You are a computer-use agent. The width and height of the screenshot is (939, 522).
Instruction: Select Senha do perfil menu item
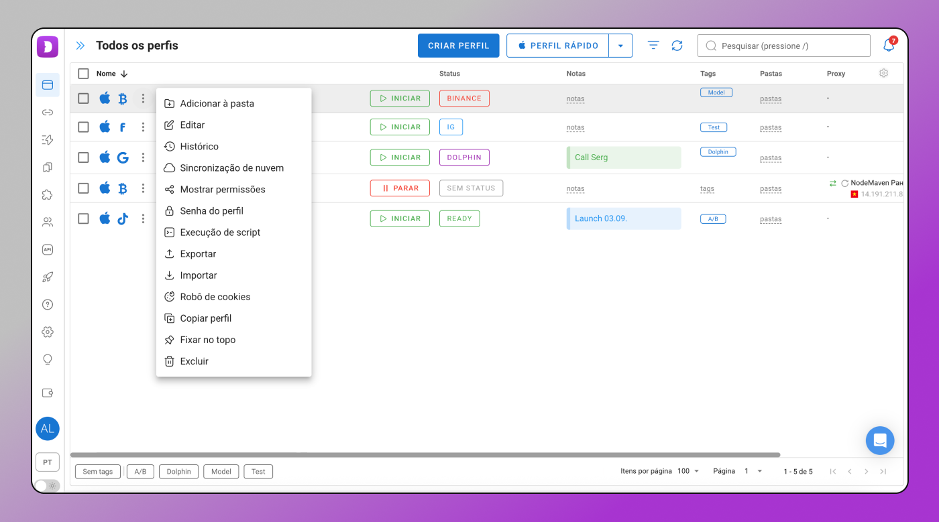point(233,211)
